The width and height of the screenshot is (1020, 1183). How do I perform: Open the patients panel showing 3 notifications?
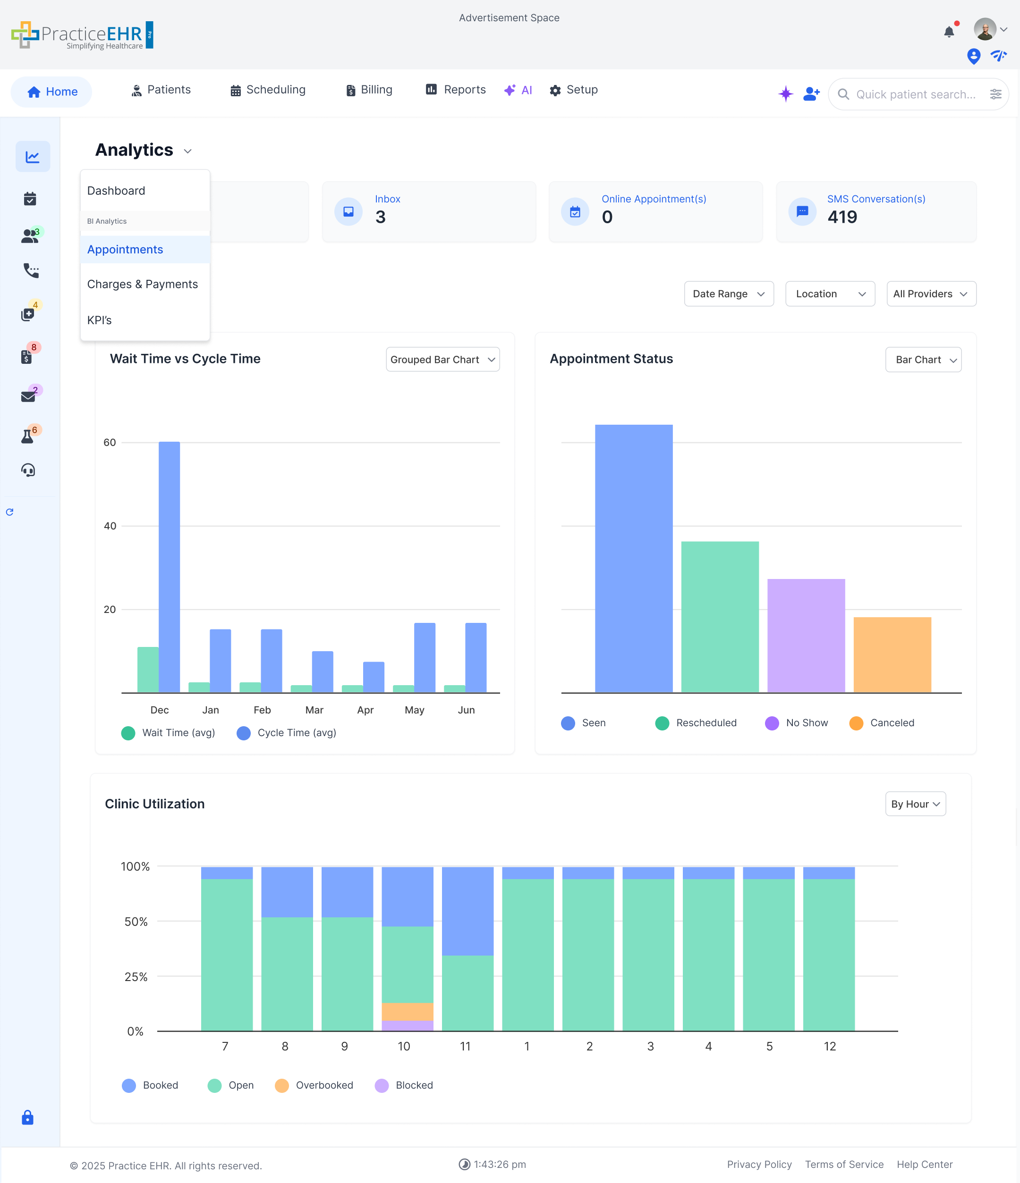(x=29, y=236)
